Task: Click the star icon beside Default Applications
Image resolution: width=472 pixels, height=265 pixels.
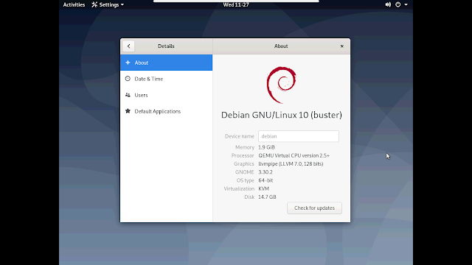Action: [128, 111]
